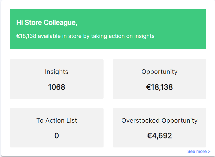Click the €18,138 value in Opportunity card
Image resolution: width=215 pixels, height=157 pixels.
coord(159,87)
